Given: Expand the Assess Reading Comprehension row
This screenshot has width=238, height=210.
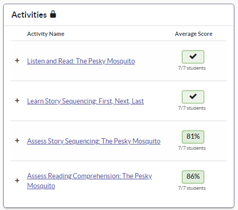Looking at the screenshot, I should (x=17, y=181).
